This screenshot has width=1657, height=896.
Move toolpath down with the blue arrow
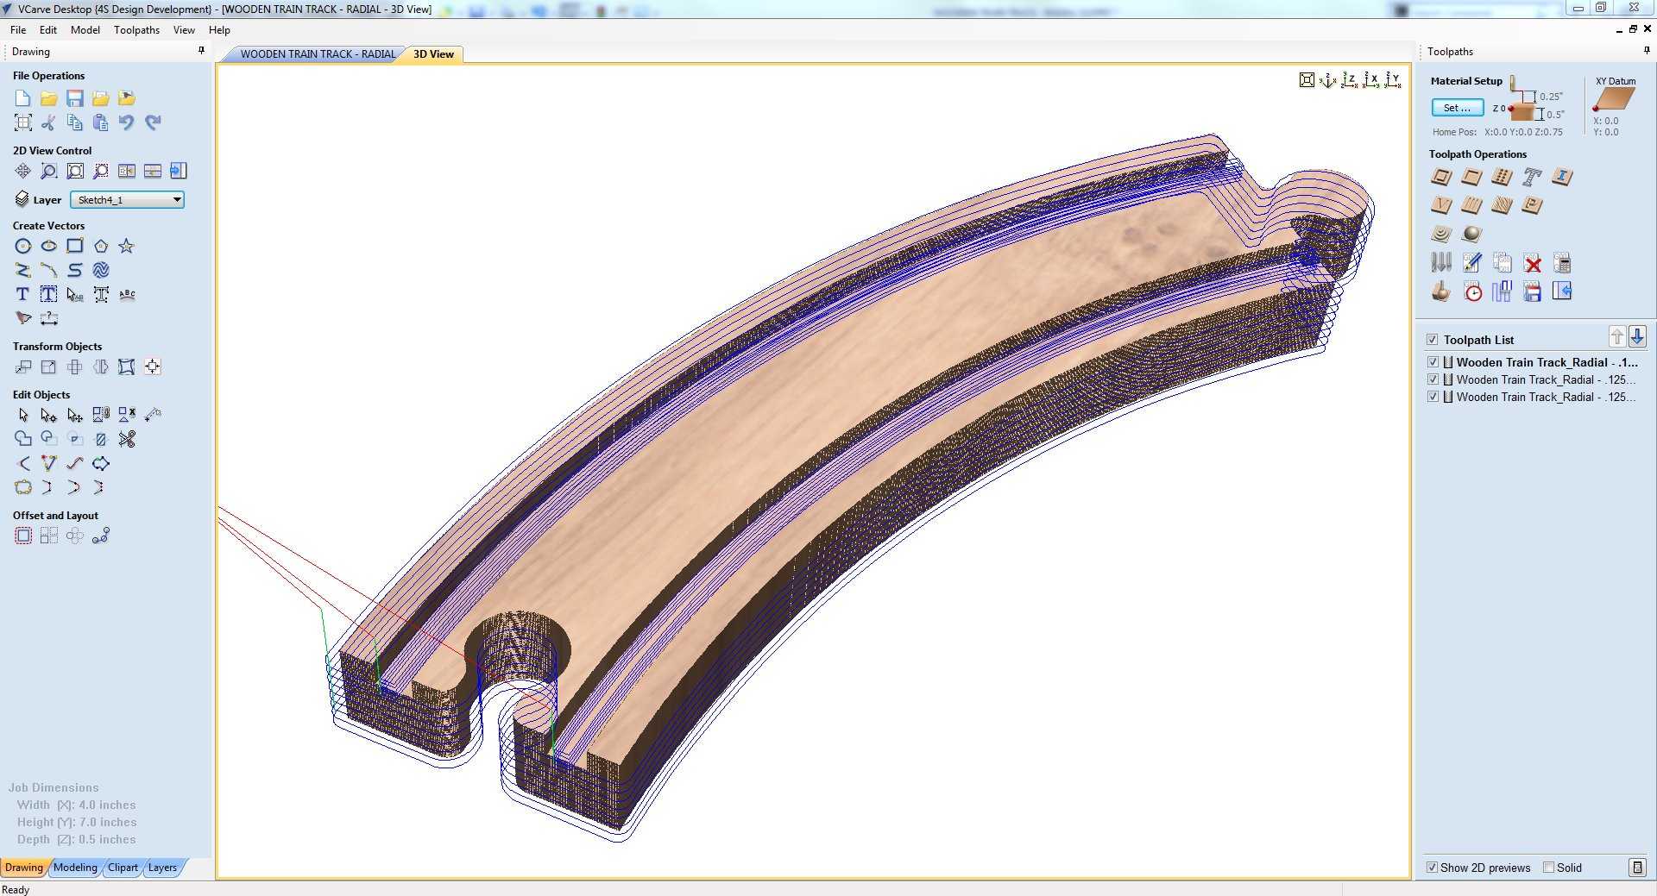tap(1637, 336)
